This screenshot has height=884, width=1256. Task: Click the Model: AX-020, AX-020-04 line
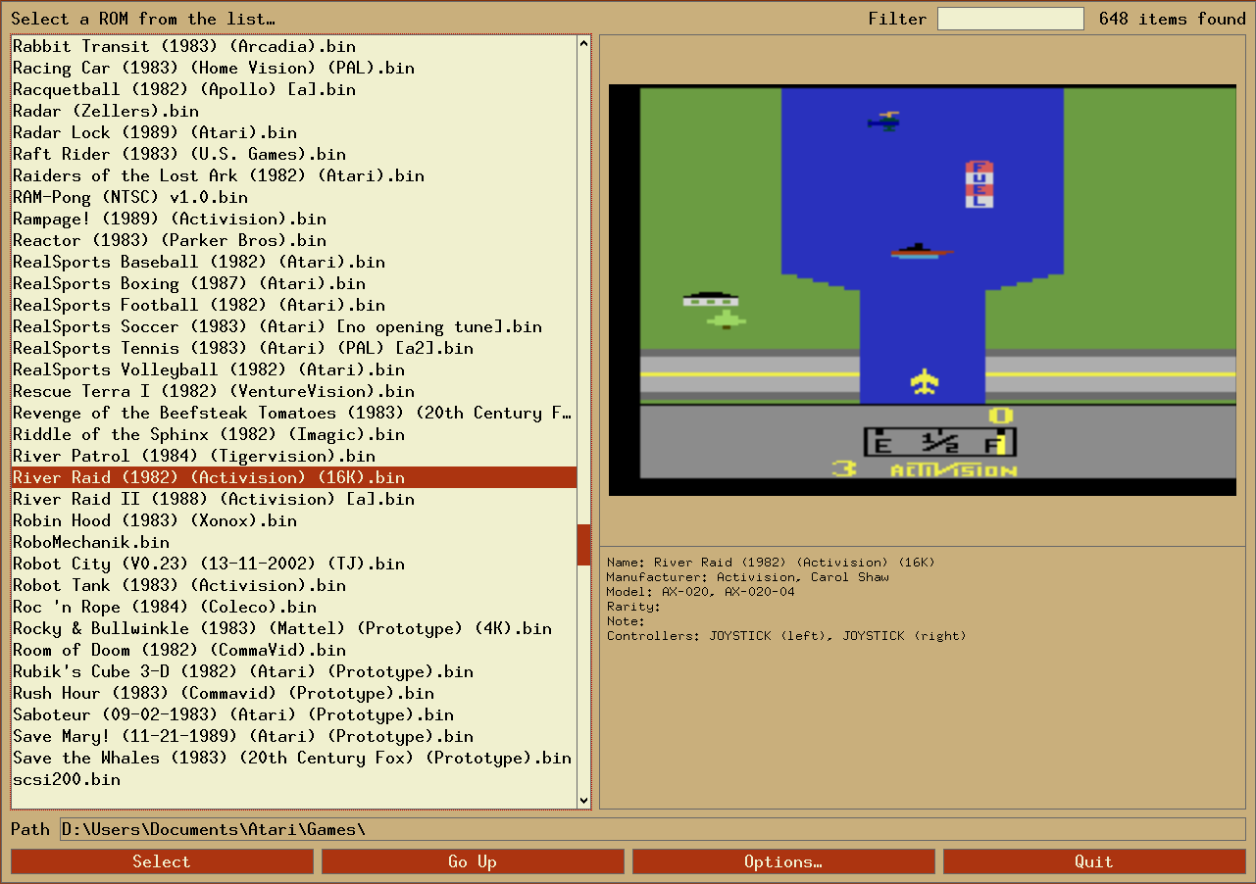[701, 592]
